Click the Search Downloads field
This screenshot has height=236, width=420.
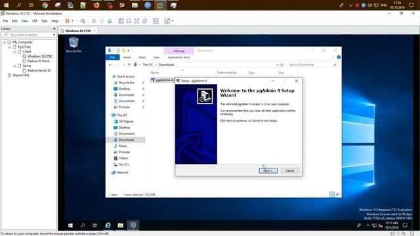(x=312, y=65)
